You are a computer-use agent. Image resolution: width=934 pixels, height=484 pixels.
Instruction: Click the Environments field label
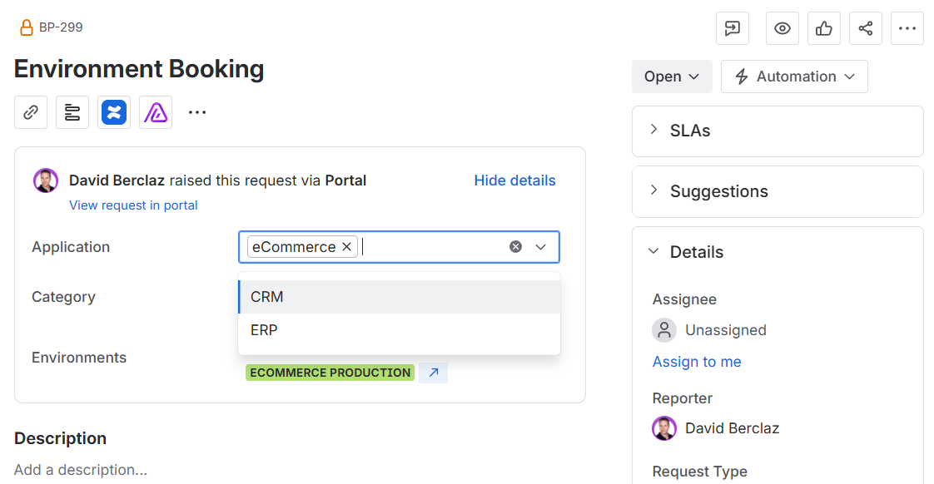(x=79, y=358)
